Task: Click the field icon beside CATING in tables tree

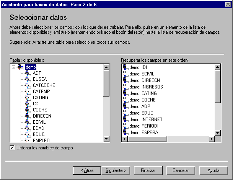Action: coord(28,98)
